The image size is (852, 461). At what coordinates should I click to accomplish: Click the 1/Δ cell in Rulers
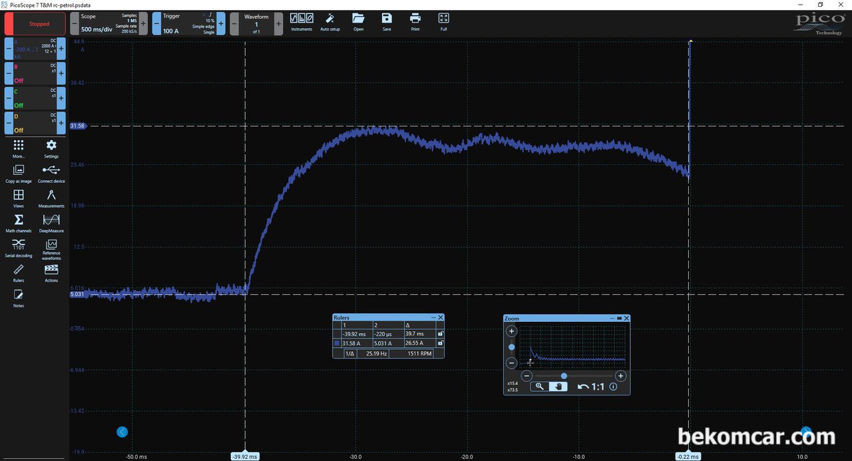coord(349,354)
